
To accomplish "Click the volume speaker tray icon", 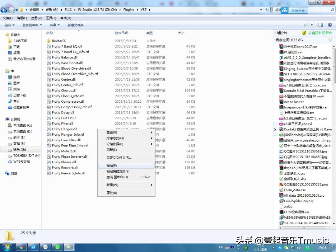I will tap(299, 247).
